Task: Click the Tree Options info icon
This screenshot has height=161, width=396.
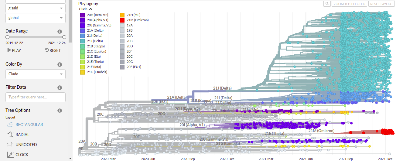Action: coord(60,111)
